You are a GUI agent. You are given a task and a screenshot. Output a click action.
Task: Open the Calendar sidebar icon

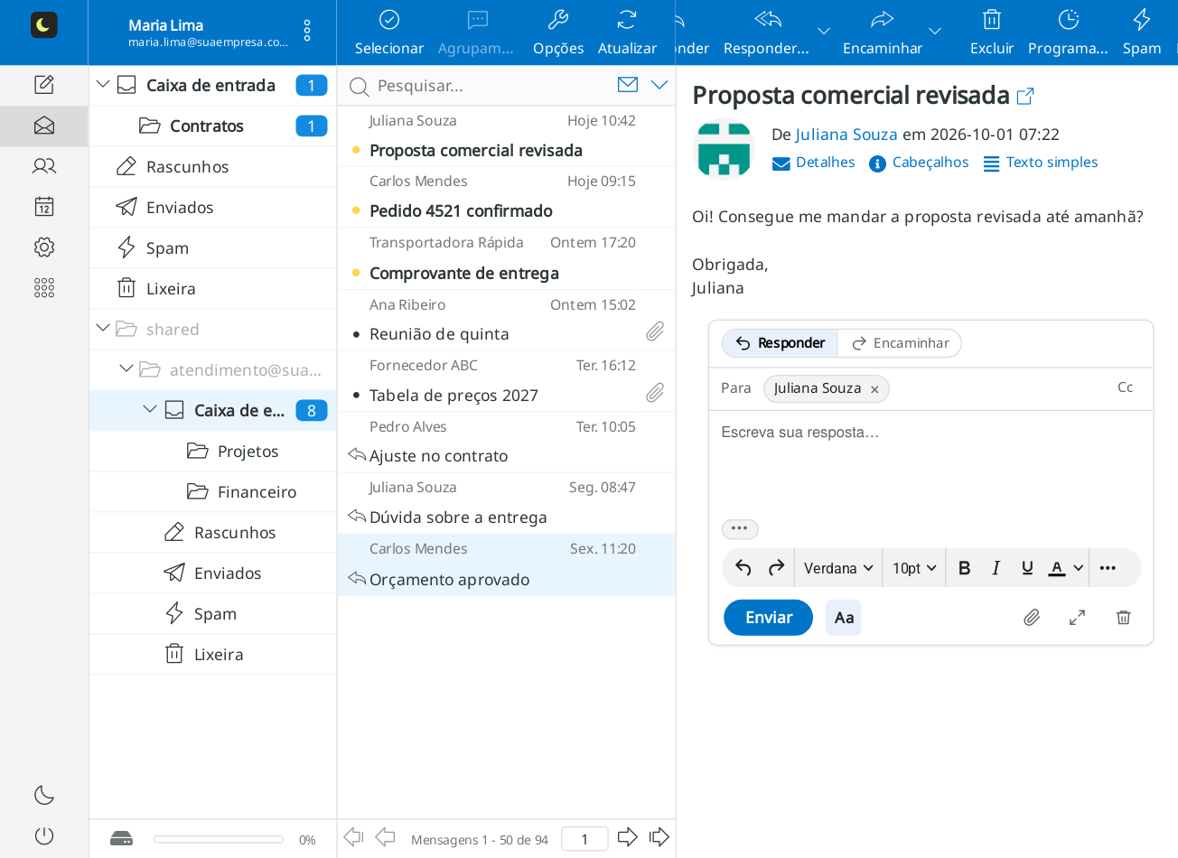tap(43, 207)
